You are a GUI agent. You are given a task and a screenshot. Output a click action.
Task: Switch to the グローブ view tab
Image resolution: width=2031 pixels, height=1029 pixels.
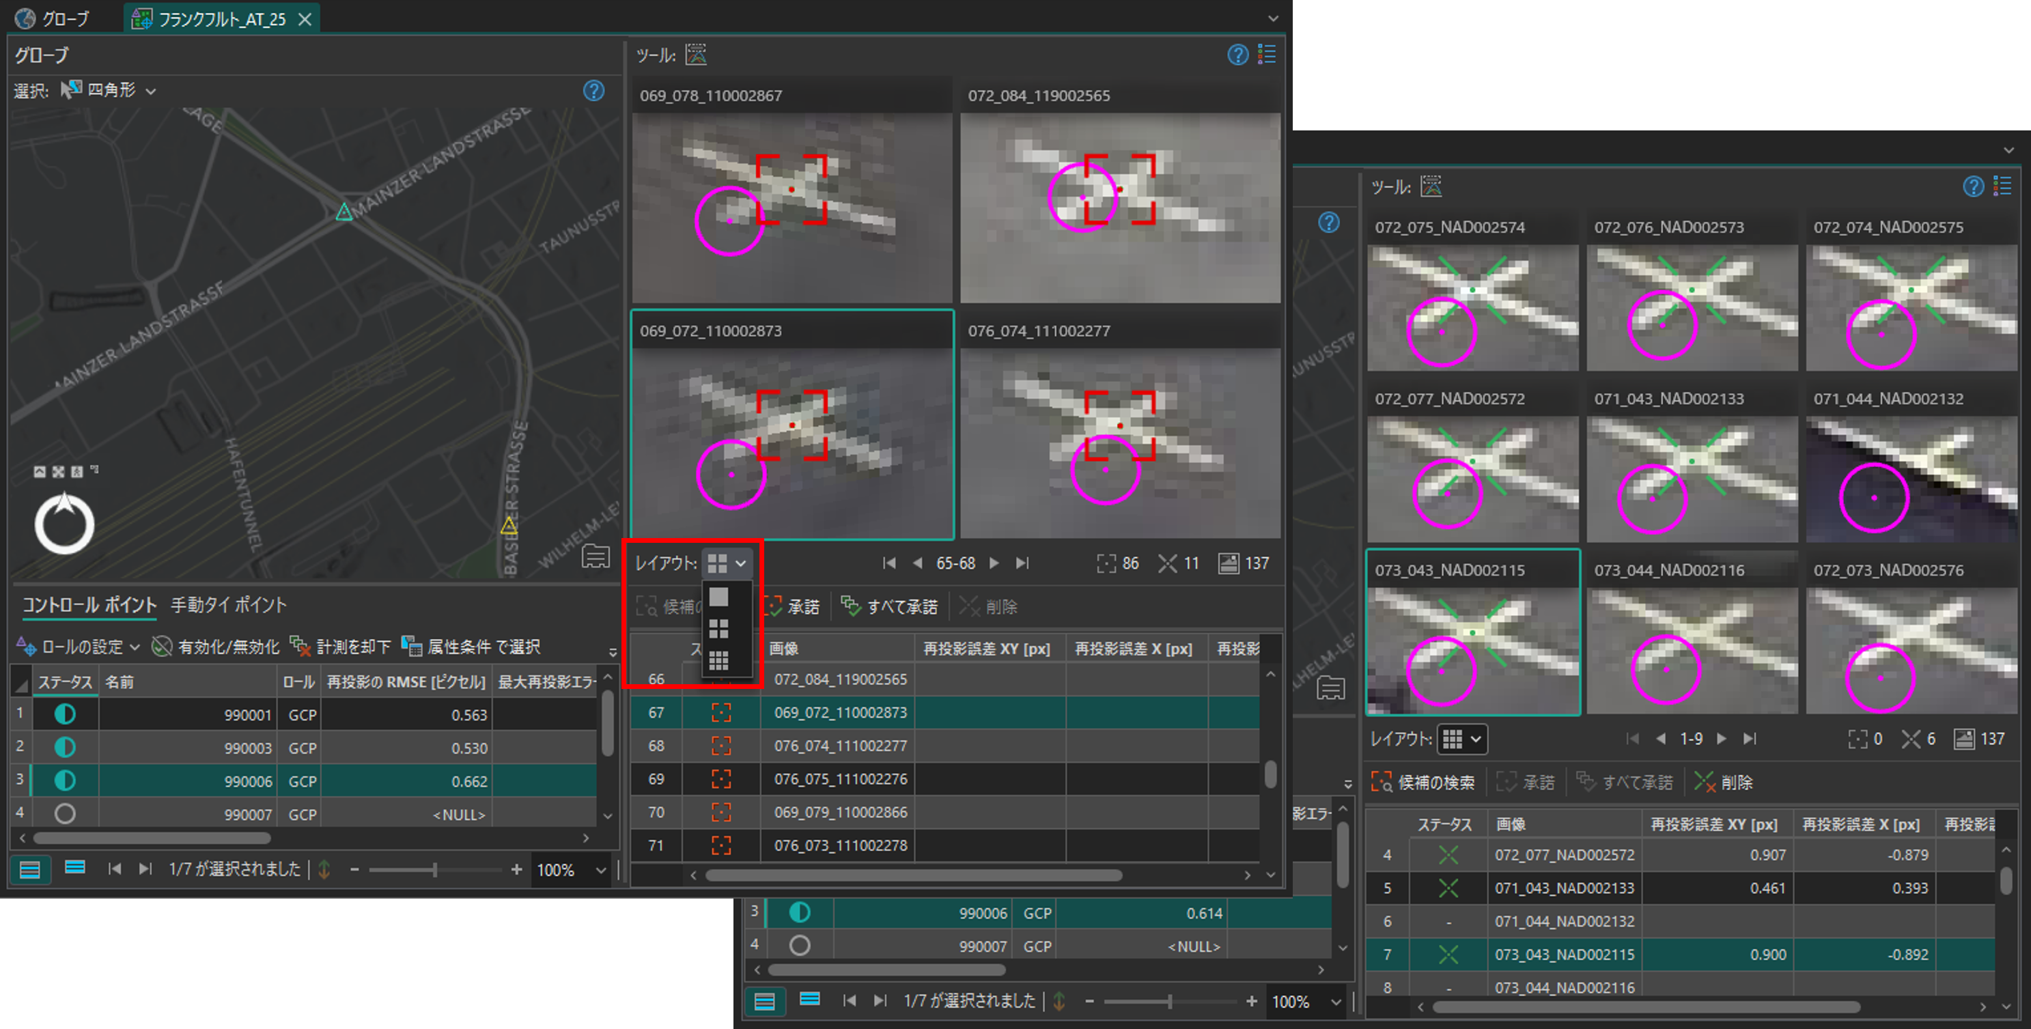coord(54,18)
